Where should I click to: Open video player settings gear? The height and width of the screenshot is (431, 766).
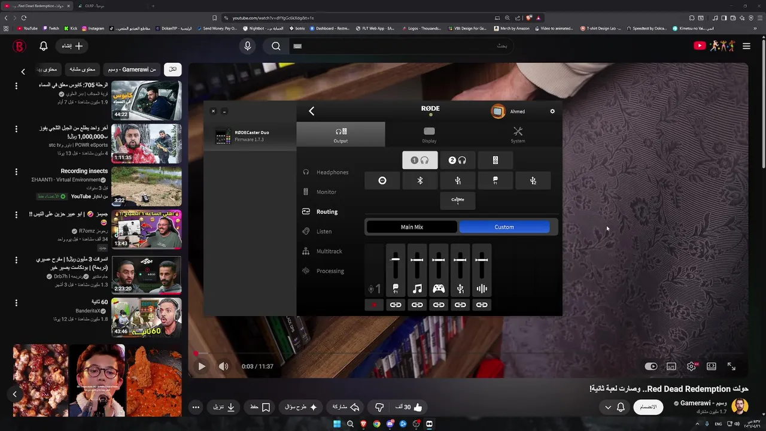tap(691, 366)
